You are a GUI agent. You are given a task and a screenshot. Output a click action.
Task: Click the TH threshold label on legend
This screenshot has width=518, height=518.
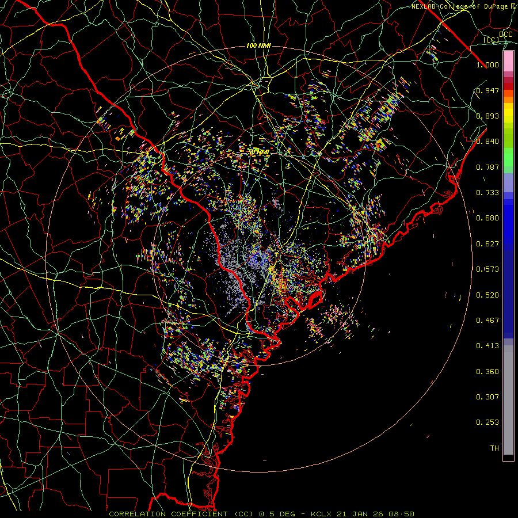pyautogui.click(x=494, y=448)
